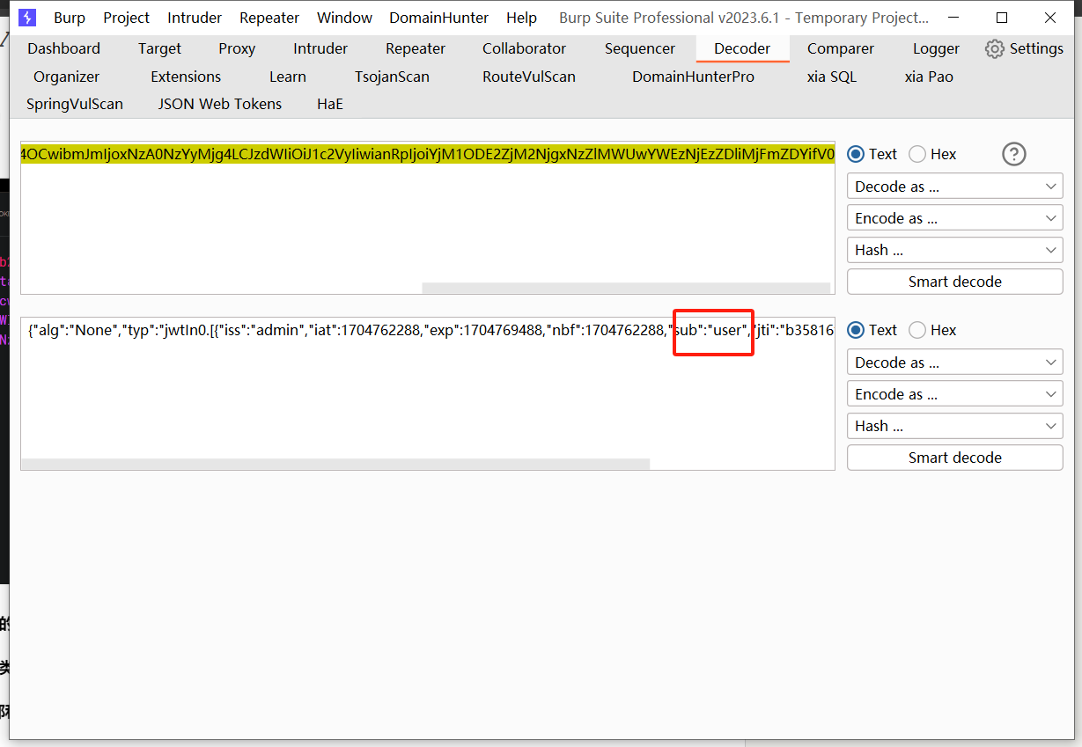Expand bottom panel 'Decode as ...' dropdown
Viewport: 1082px width, 747px height.
point(954,363)
